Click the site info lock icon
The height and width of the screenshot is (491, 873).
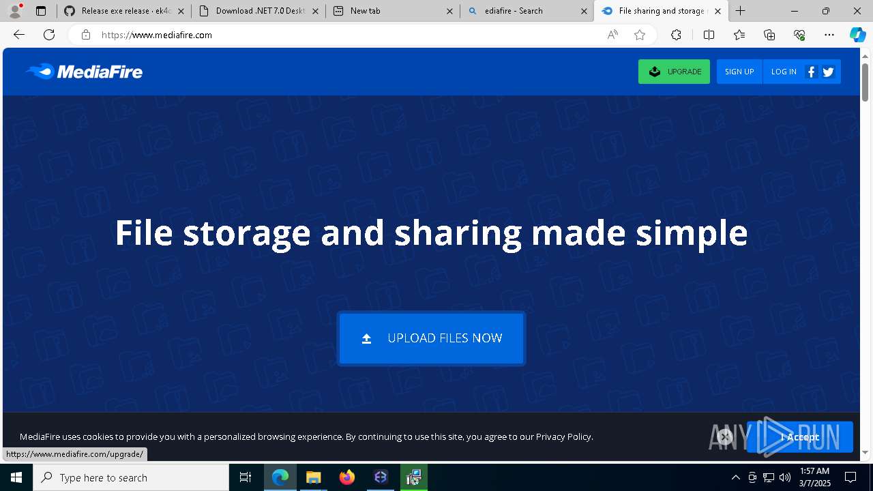click(x=86, y=35)
